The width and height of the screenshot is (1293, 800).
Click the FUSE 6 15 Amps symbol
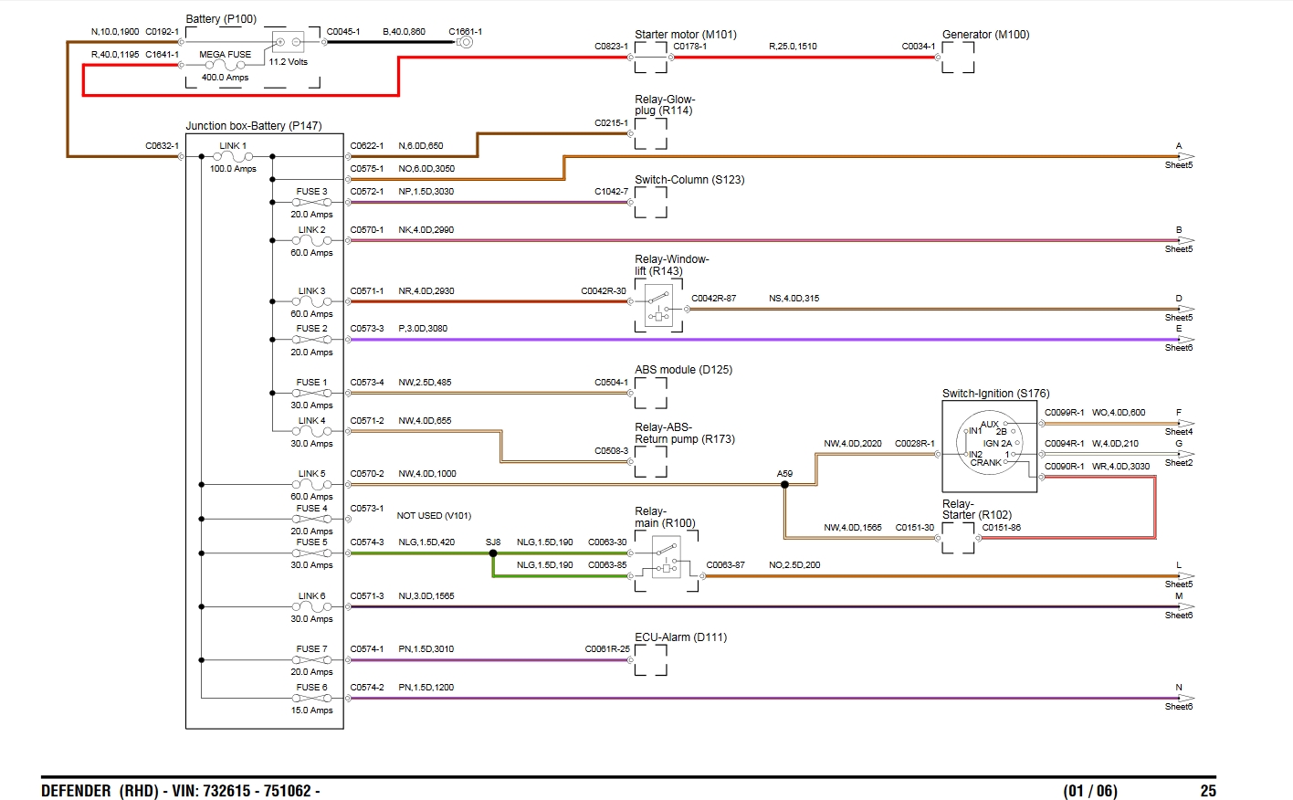pyautogui.click(x=311, y=699)
